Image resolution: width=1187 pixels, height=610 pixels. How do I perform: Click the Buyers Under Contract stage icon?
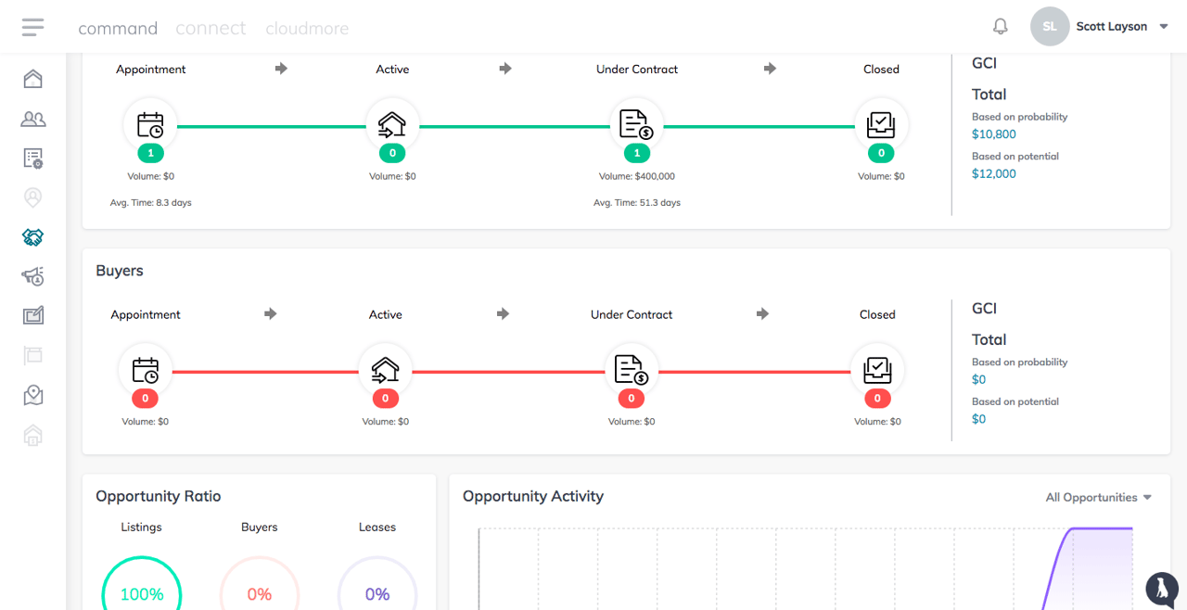coord(632,370)
